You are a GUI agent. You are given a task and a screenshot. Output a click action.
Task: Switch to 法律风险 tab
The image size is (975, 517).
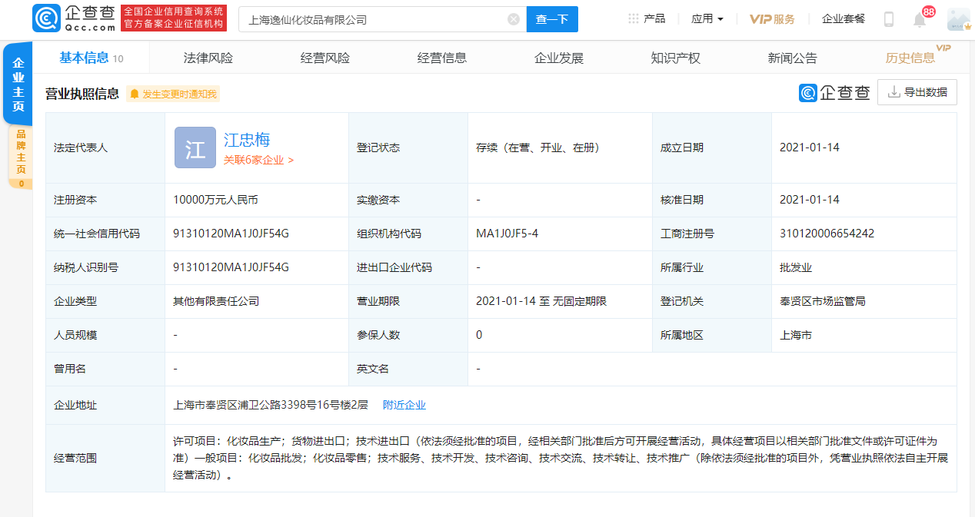pyautogui.click(x=208, y=58)
